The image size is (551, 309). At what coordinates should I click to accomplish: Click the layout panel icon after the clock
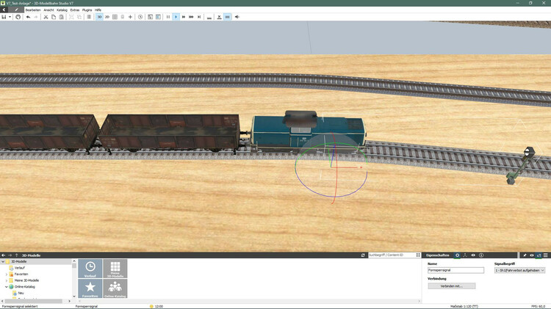click(x=151, y=17)
